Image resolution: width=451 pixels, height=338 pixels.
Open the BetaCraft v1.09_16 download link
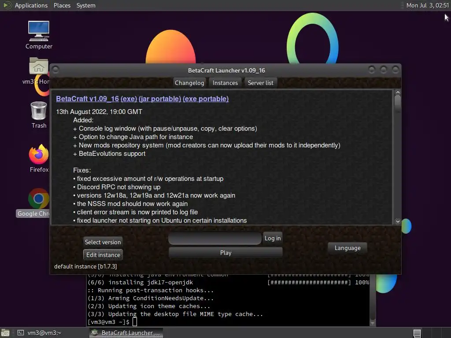(x=88, y=99)
